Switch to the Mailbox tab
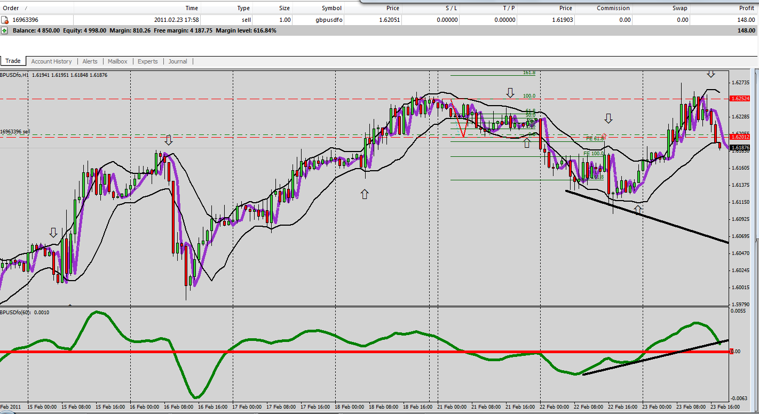 (x=117, y=61)
